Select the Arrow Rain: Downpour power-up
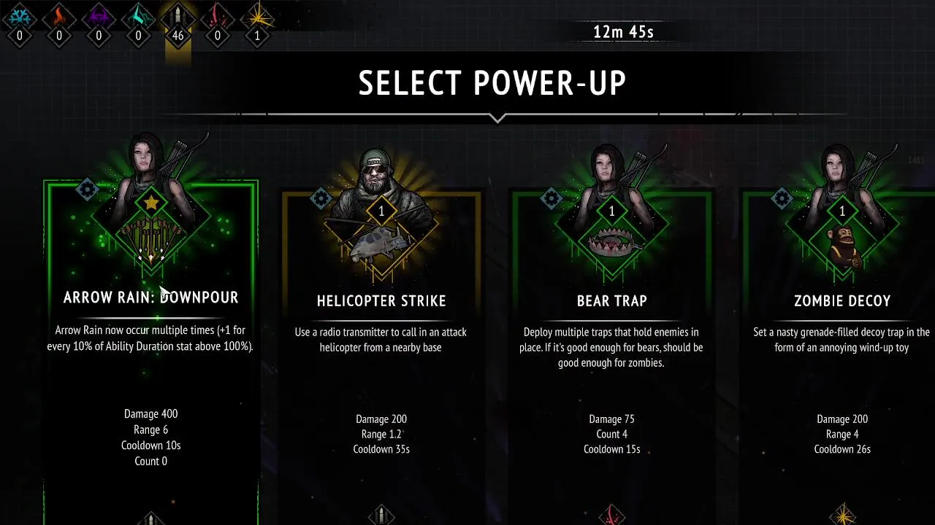This screenshot has height=525, width=935. point(151,297)
